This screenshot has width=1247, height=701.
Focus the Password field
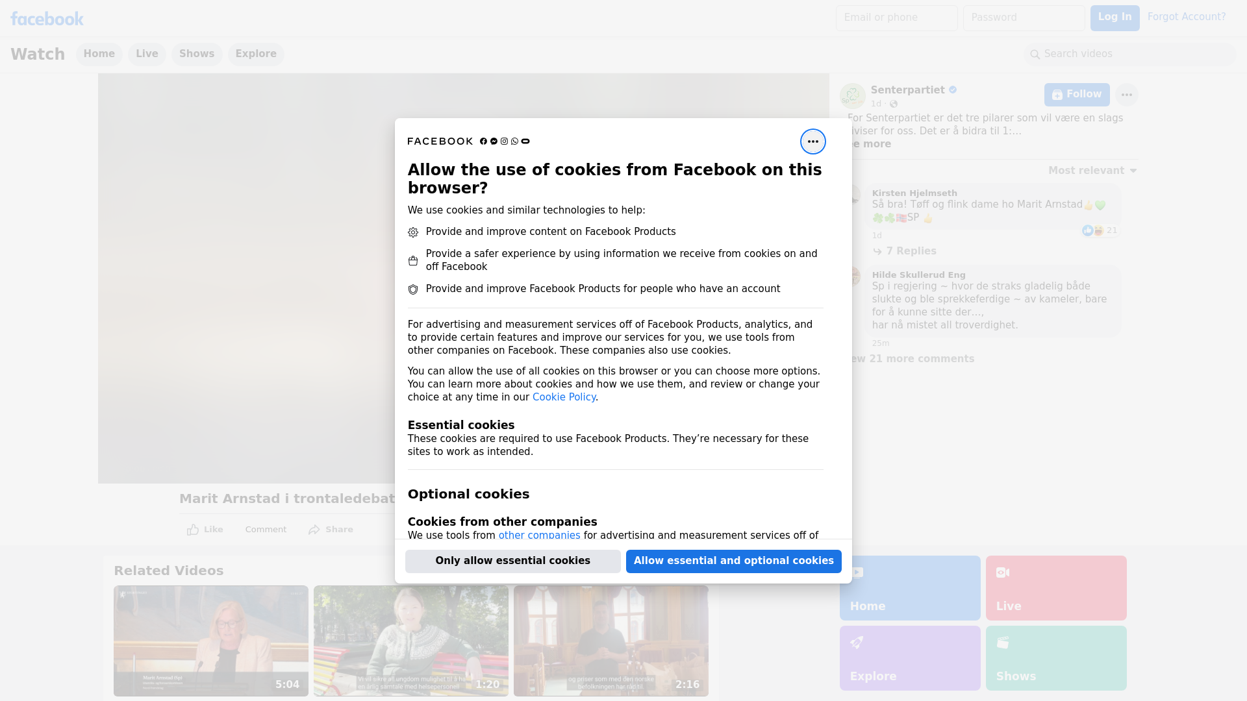tap(1024, 18)
